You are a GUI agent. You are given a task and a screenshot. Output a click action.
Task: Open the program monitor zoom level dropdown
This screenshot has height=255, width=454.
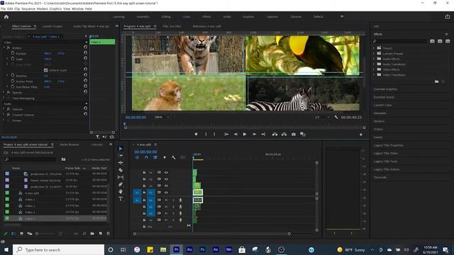tap(162, 117)
